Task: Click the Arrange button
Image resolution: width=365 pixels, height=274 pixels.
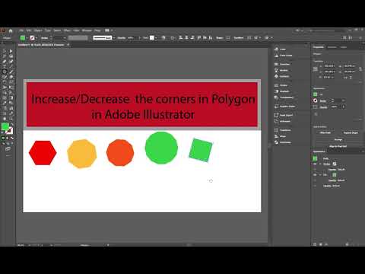Action: click(338, 139)
